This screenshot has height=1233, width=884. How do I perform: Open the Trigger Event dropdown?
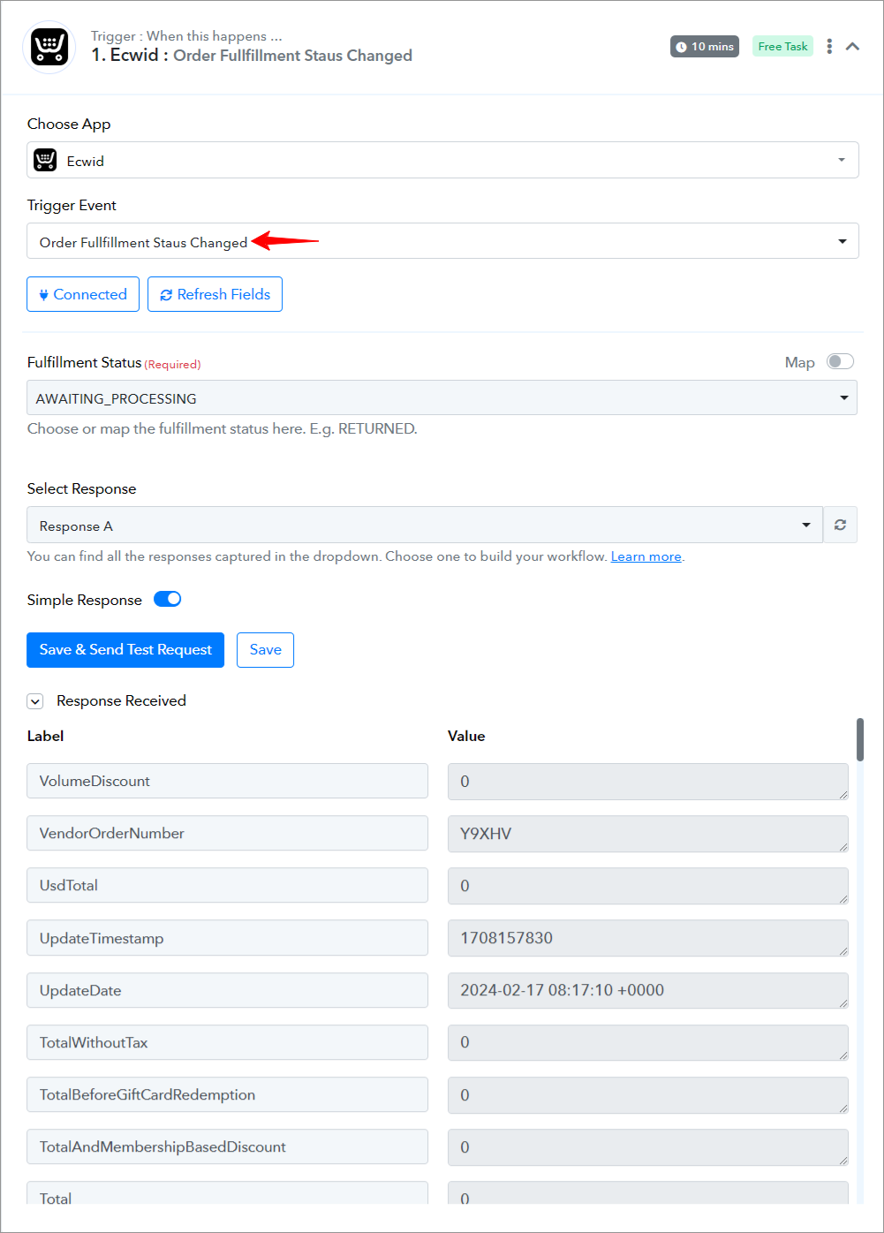pyautogui.click(x=442, y=241)
